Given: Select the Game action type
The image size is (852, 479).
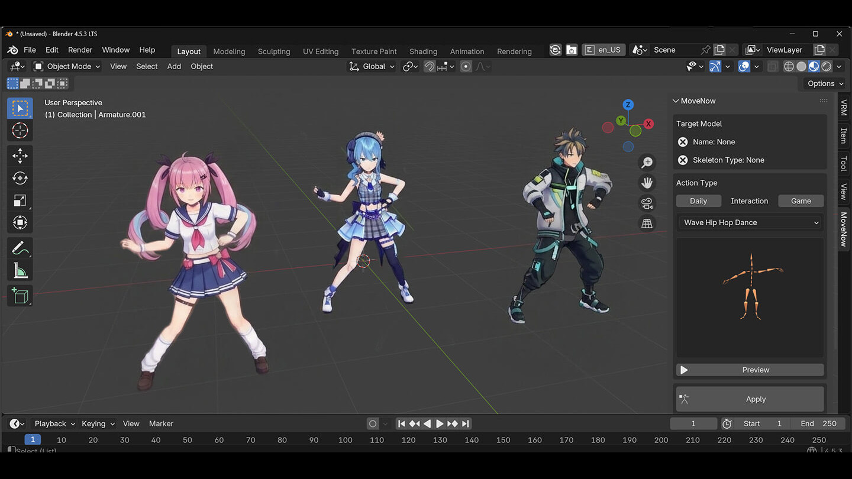Looking at the screenshot, I should (x=801, y=201).
